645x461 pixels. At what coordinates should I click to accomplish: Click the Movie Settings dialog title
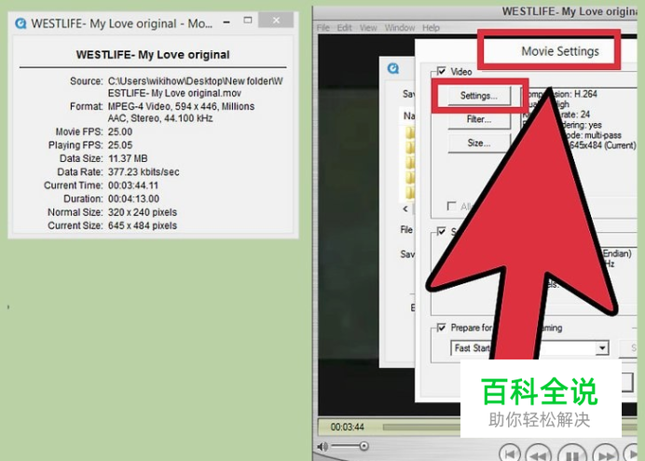pyautogui.click(x=560, y=51)
